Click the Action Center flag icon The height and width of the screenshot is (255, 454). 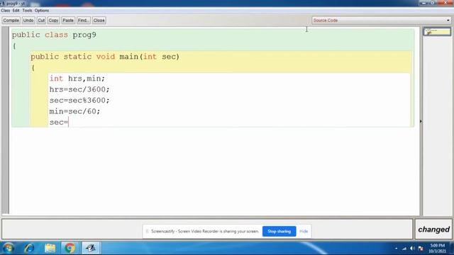point(421,249)
